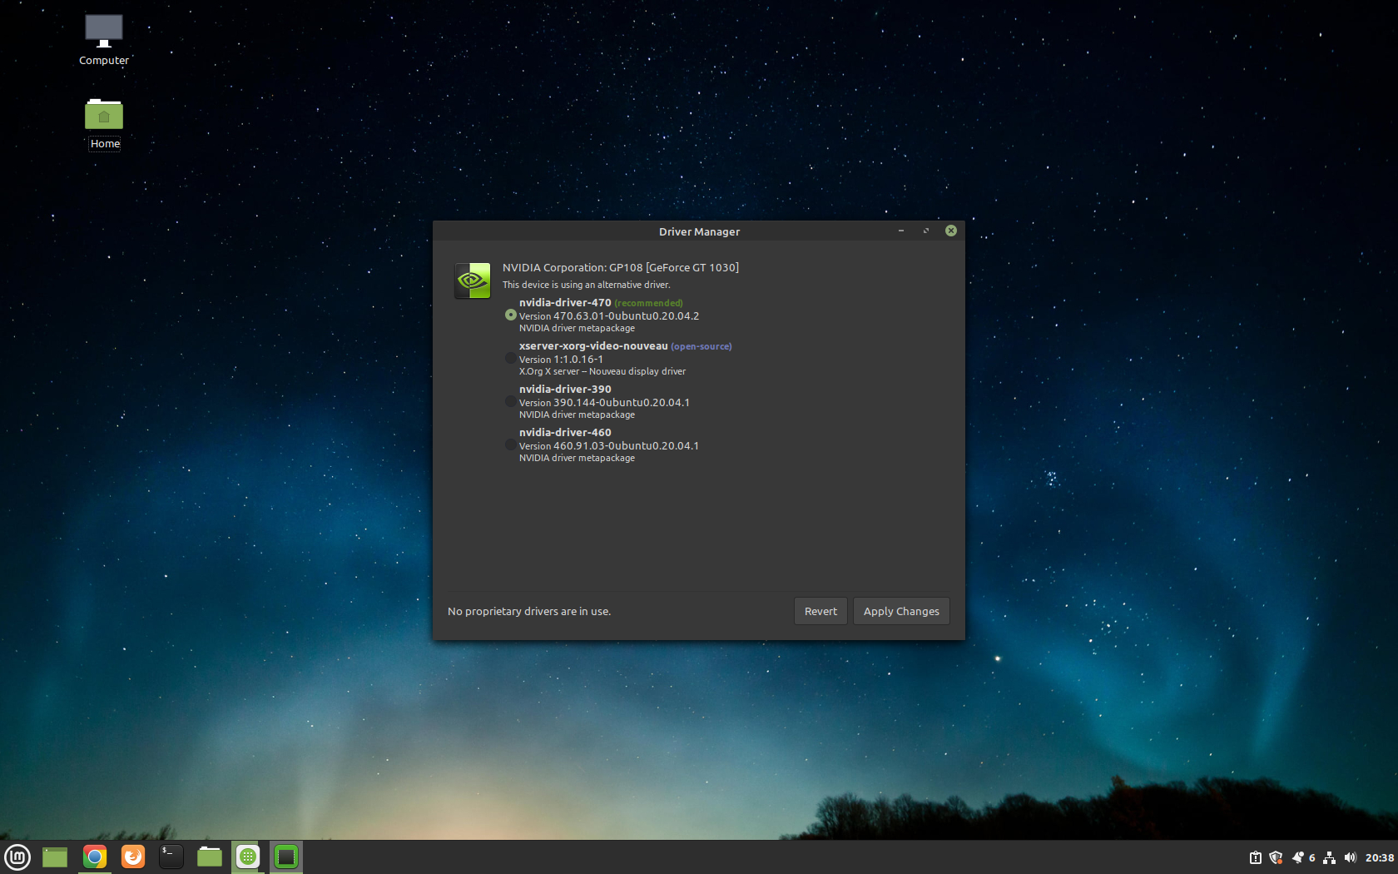Click the Driver Manager title bar text
The height and width of the screenshot is (874, 1398).
(699, 231)
